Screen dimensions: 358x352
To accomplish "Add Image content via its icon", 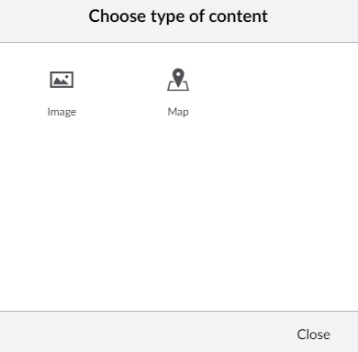I will 62,80.
